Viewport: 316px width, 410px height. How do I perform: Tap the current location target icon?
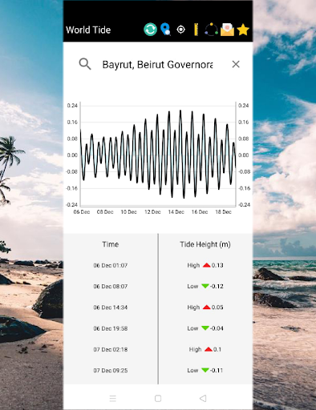pos(181,30)
